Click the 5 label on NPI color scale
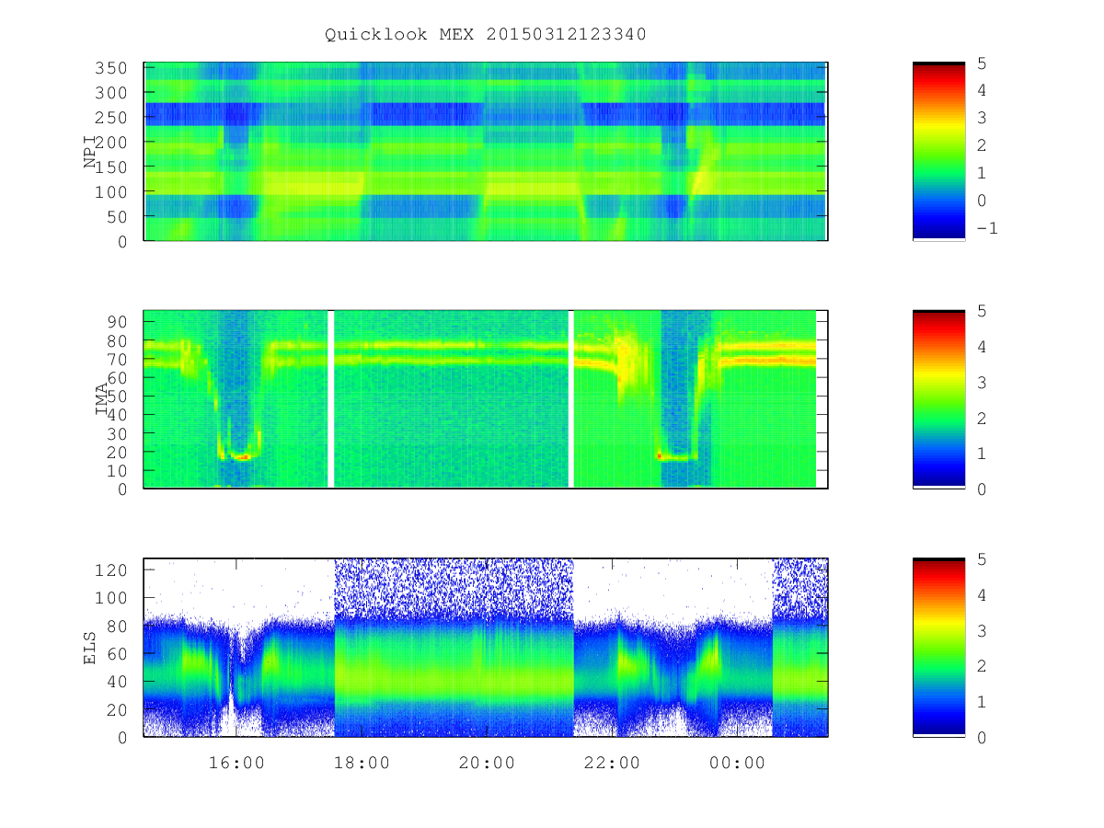The height and width of the screenshot is (828, 1104). pyautogui.click(x=982, y=63)
